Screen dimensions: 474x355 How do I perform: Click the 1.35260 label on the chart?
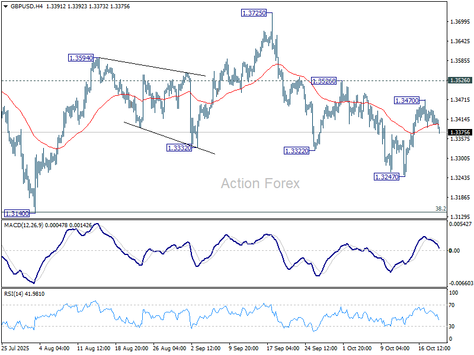tap(324, 80)
